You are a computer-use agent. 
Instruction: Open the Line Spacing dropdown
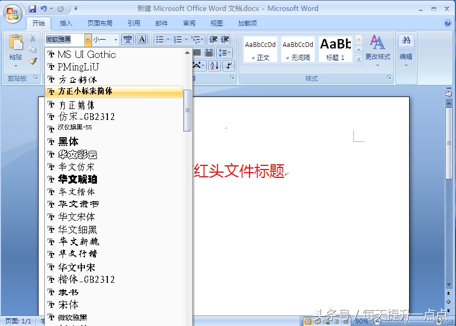point(225,53)
